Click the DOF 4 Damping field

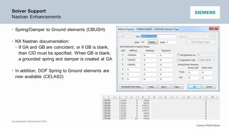(x=150, y=70)
